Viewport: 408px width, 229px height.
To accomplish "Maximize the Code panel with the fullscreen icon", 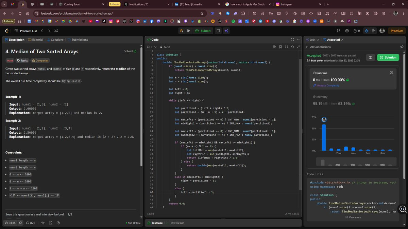I will point(292,40).
